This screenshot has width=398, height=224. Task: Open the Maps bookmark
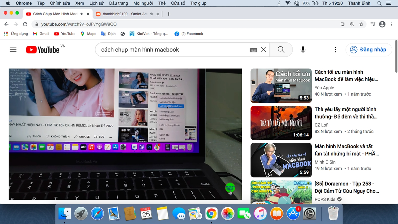pos(88,34)
